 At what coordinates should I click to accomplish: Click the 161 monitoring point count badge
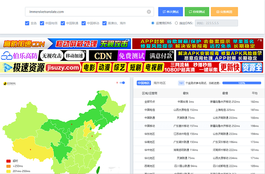pos(181,83)
